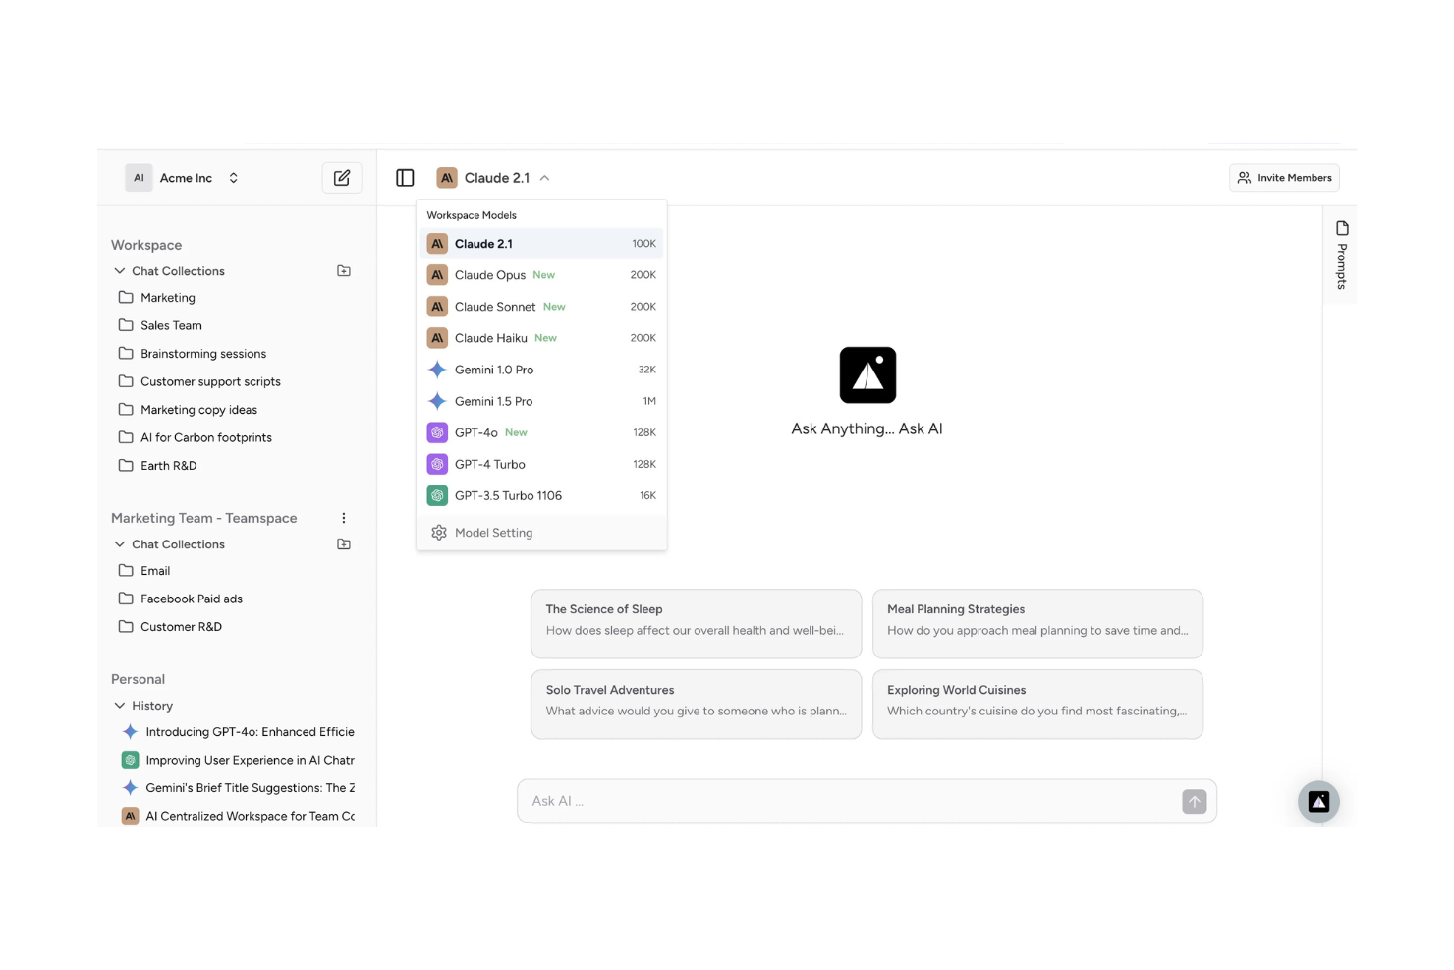Select Claude Sonnet model
Image resolution: width=1454 pixels, height=970 pixels.
point(541,307)
